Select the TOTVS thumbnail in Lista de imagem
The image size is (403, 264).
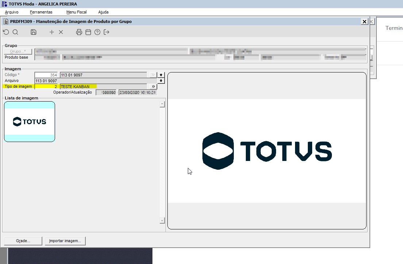[30, 122]
